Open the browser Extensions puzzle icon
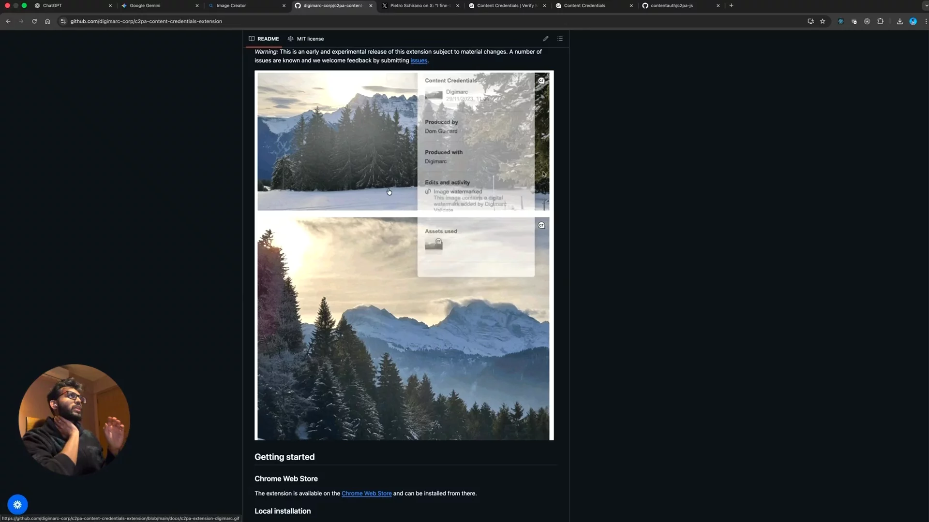 [881, 21]
